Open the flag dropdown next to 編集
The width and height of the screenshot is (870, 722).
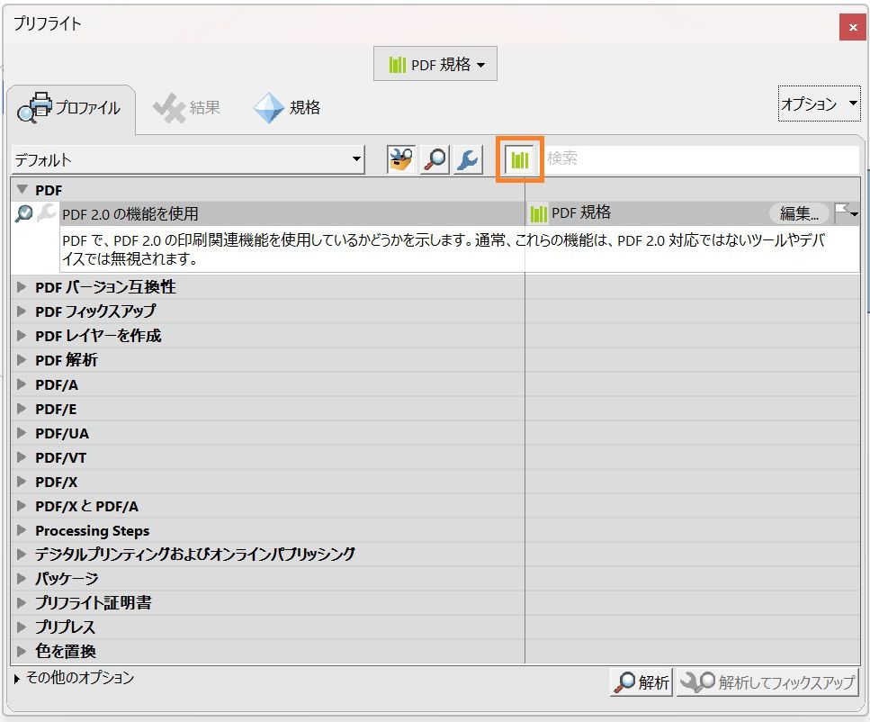pos(846,212)
